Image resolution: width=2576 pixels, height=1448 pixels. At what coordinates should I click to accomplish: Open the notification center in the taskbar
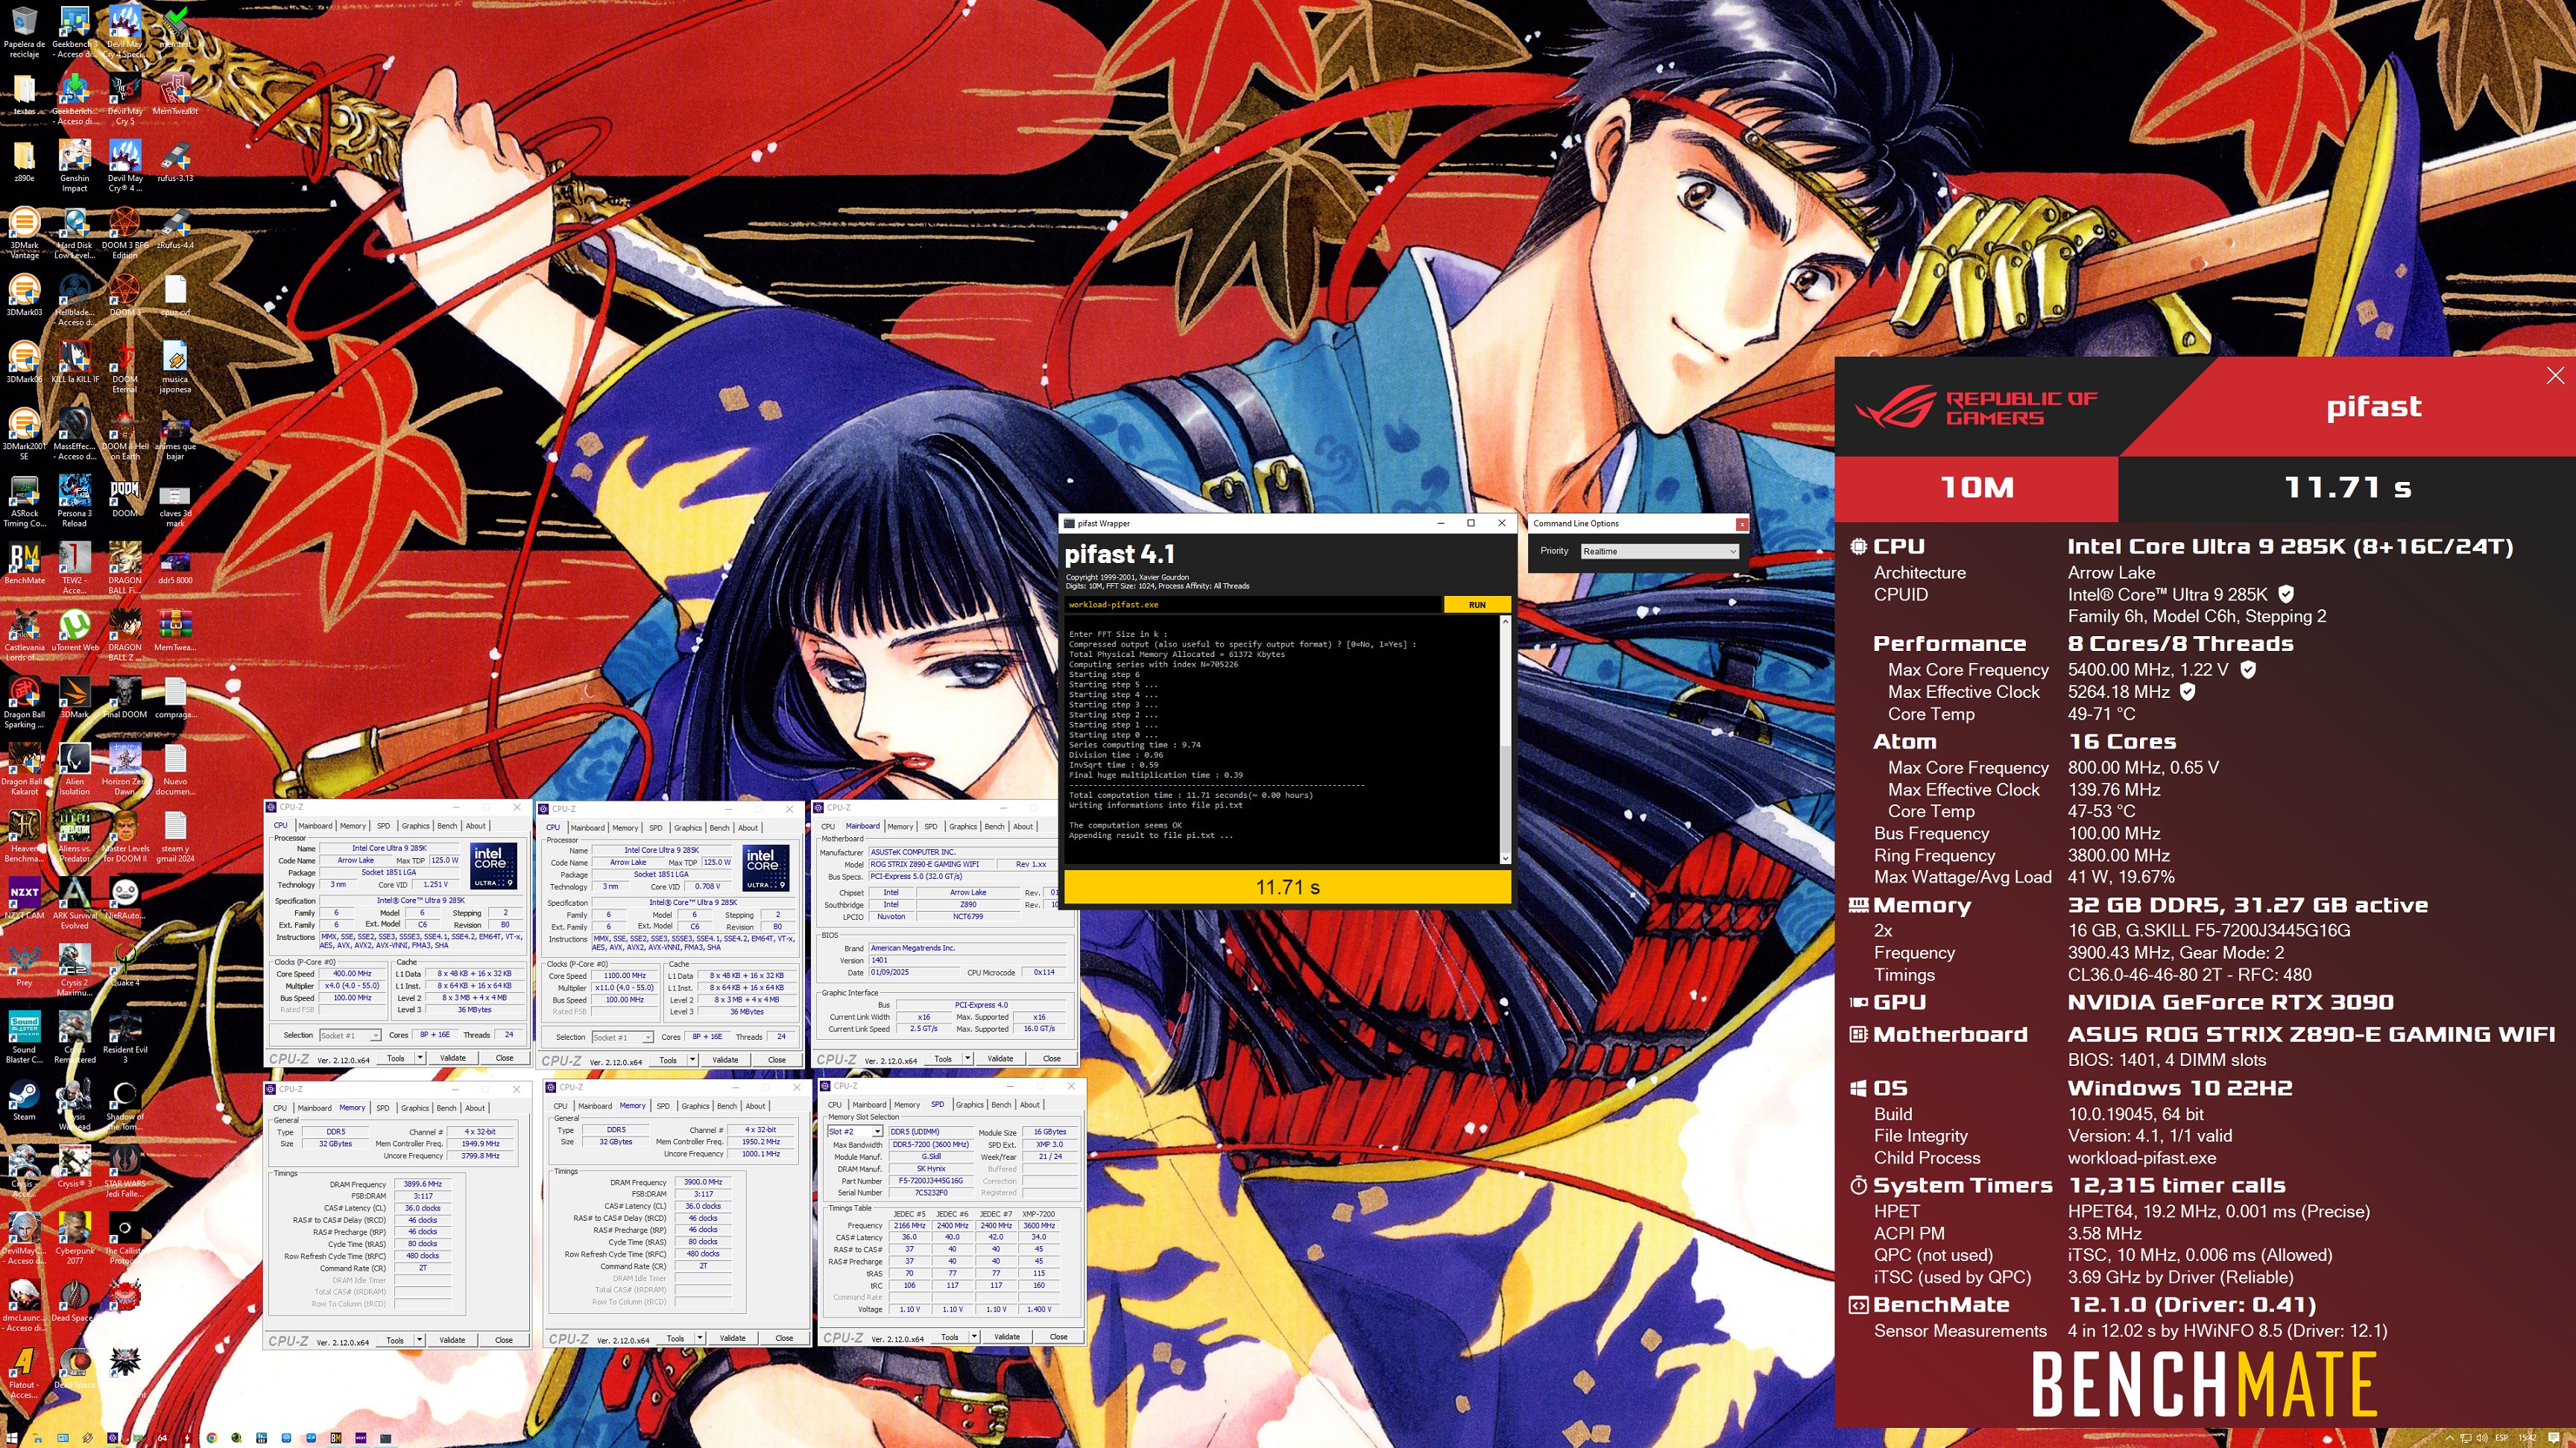coord(2553,1437)
